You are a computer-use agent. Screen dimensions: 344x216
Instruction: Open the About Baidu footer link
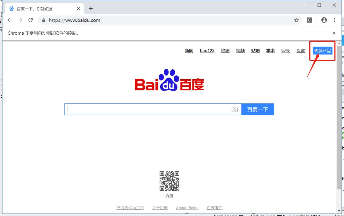pos(187,208)
